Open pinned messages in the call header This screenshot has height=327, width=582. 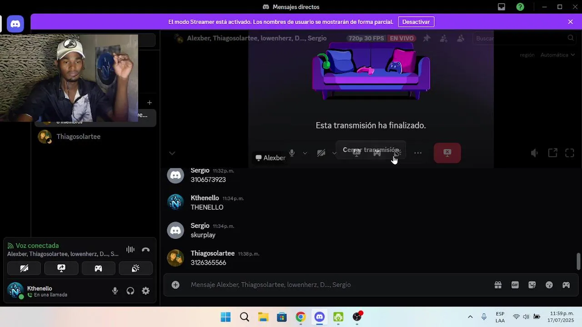click(x=426, y=38)
